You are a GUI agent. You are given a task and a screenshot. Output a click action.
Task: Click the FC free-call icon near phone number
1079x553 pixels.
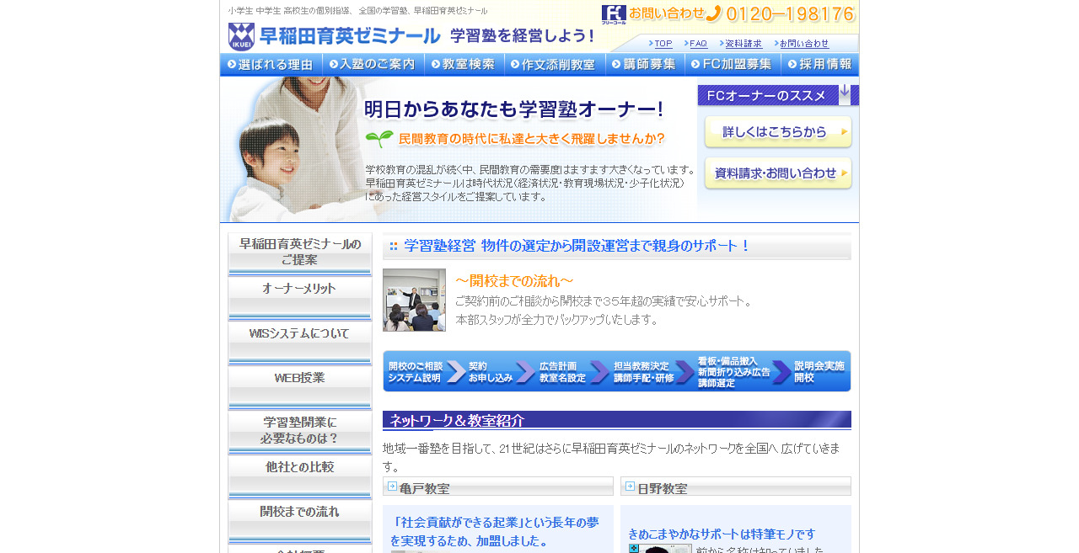point(614,13)
